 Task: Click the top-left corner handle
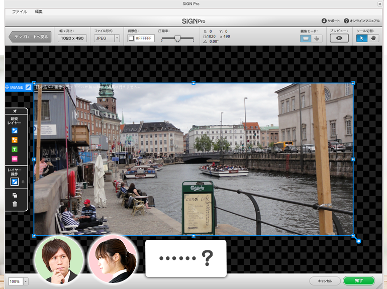(34, 83)
